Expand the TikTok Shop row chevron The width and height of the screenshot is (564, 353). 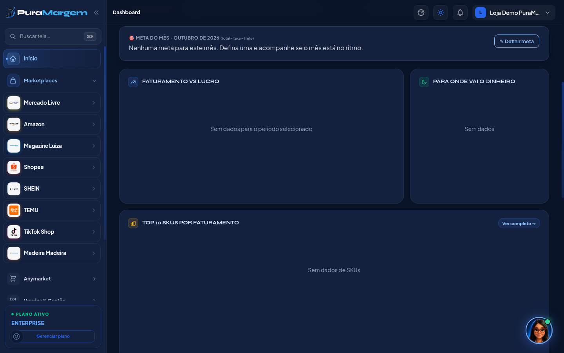(94, 232)
